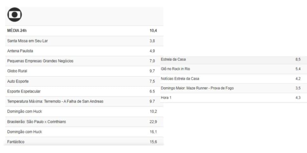Viewport: 307px width, 153px height.
Task: Select Brasileirão: São Paulo x Corinthians row
Action: (84, 122)
